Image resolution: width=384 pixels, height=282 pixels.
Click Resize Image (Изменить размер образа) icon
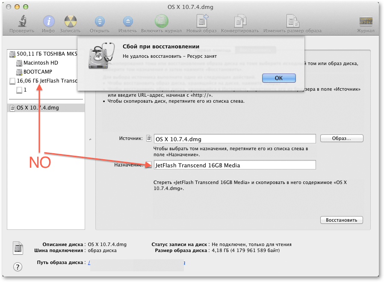(x=292, y=21)
